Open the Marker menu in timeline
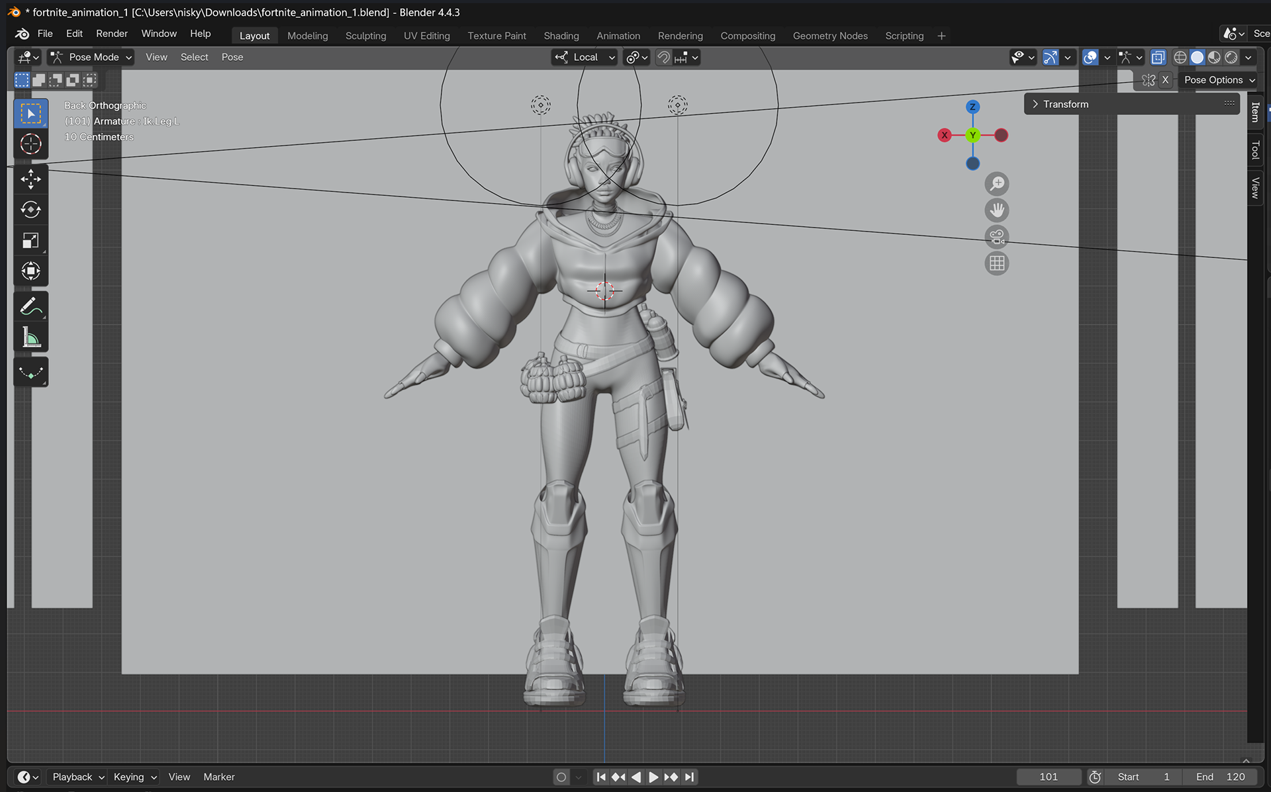 219,777
